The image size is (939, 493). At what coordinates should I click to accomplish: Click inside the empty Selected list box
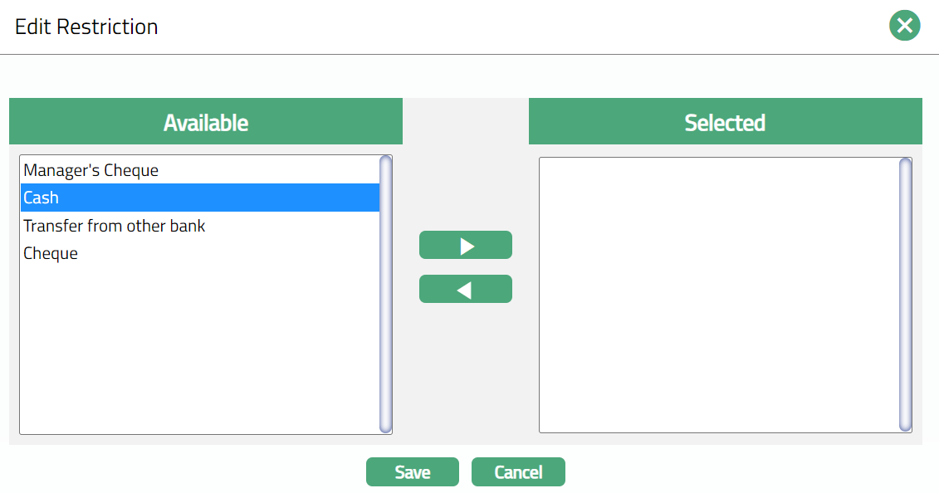[x=718, y=295]
